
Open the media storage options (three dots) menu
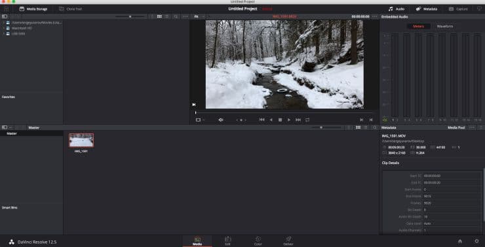coord(185,16)
